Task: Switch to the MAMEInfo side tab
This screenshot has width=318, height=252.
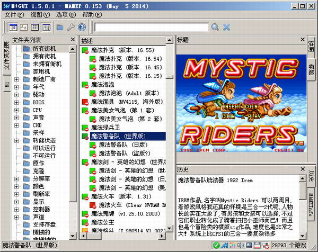Action: coord(311,205)
